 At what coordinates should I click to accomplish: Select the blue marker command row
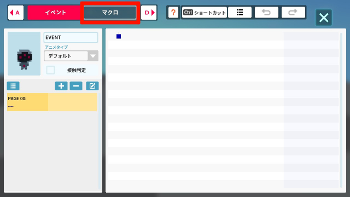coord(224,37)
